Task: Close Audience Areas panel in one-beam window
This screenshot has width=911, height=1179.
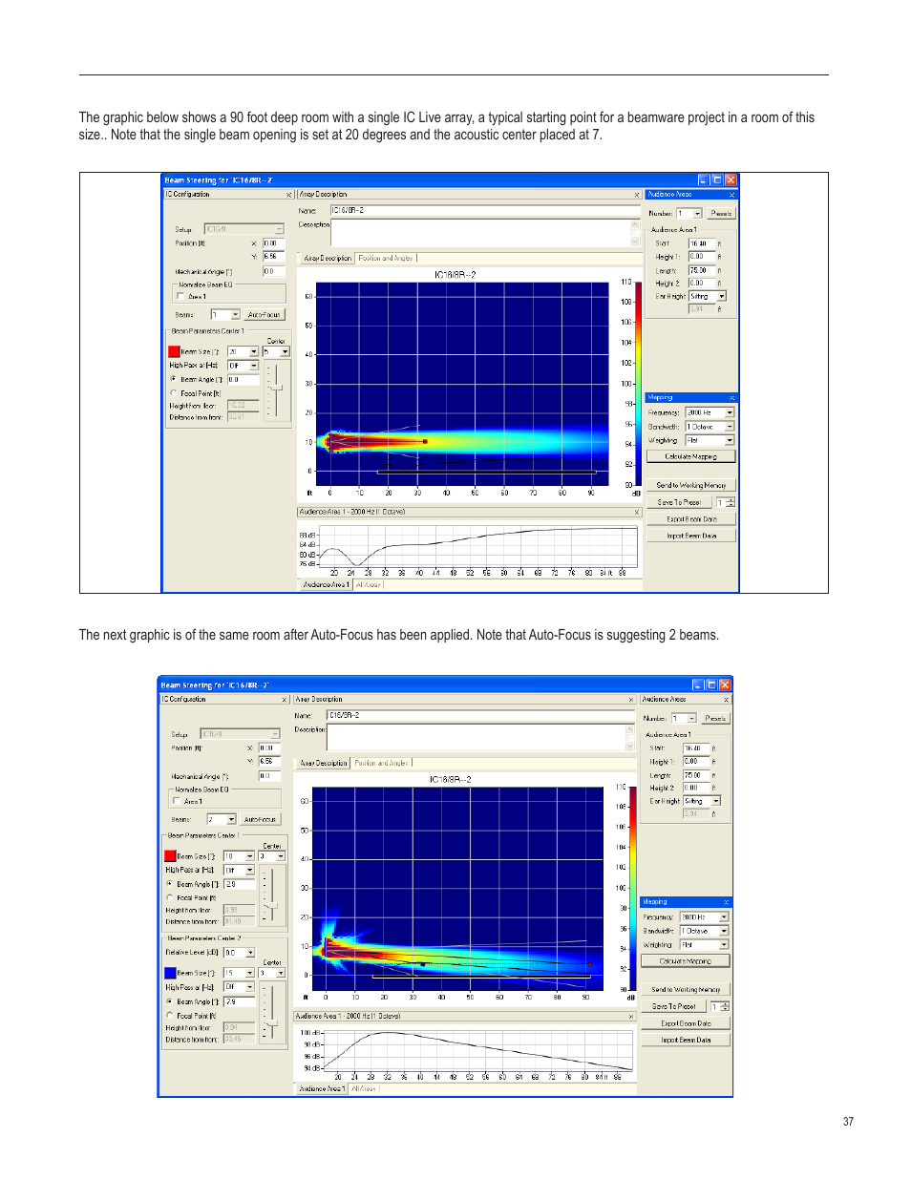Action: (732, 195)
